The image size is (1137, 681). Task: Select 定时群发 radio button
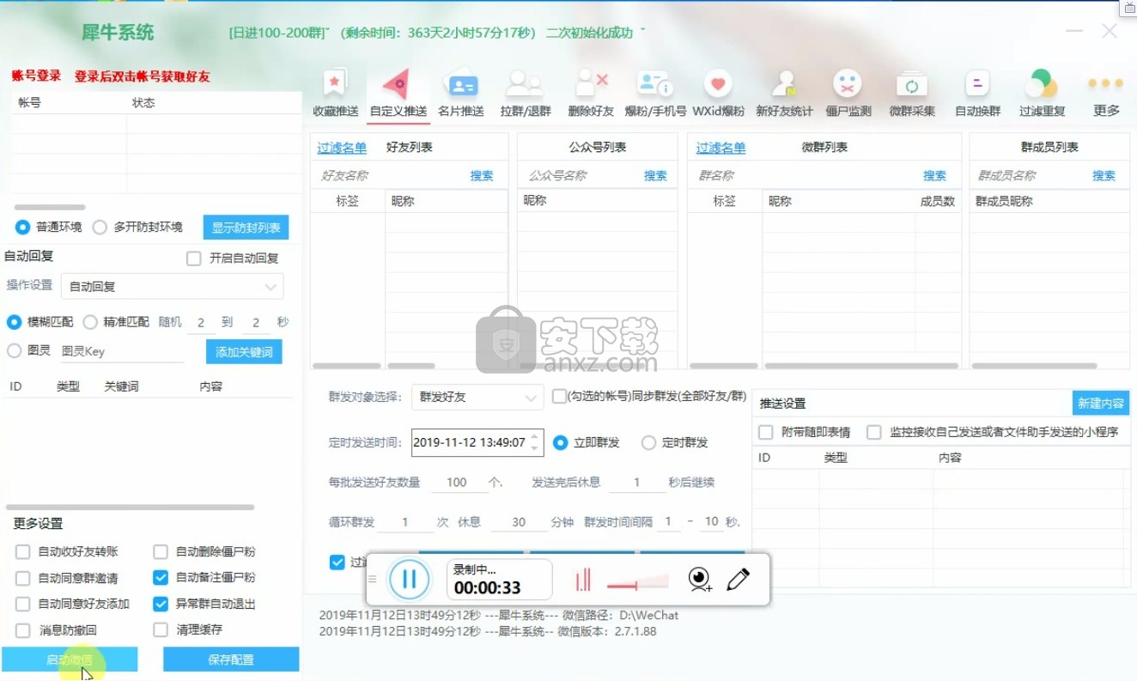pyautogui.click(x=649, y=442)
